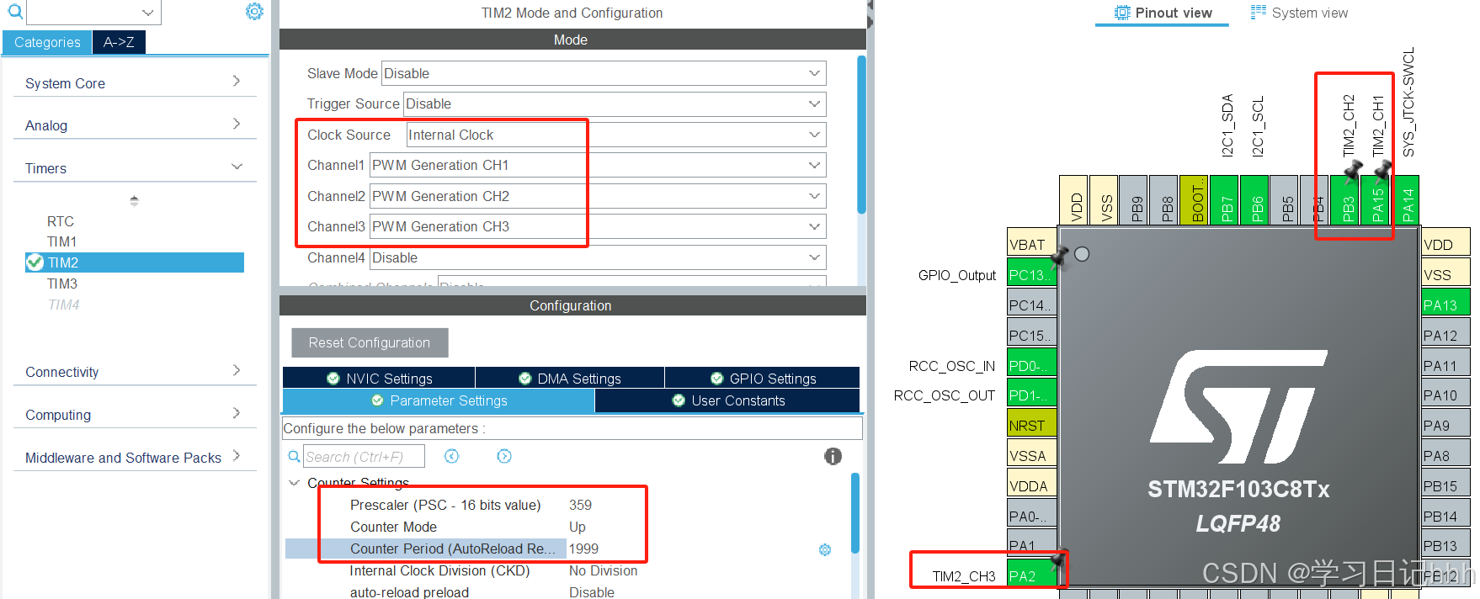This screenshot has width=1480, height=599.
Task: Click the parameter Search (Ctrl+F) field
Action: 363,456
